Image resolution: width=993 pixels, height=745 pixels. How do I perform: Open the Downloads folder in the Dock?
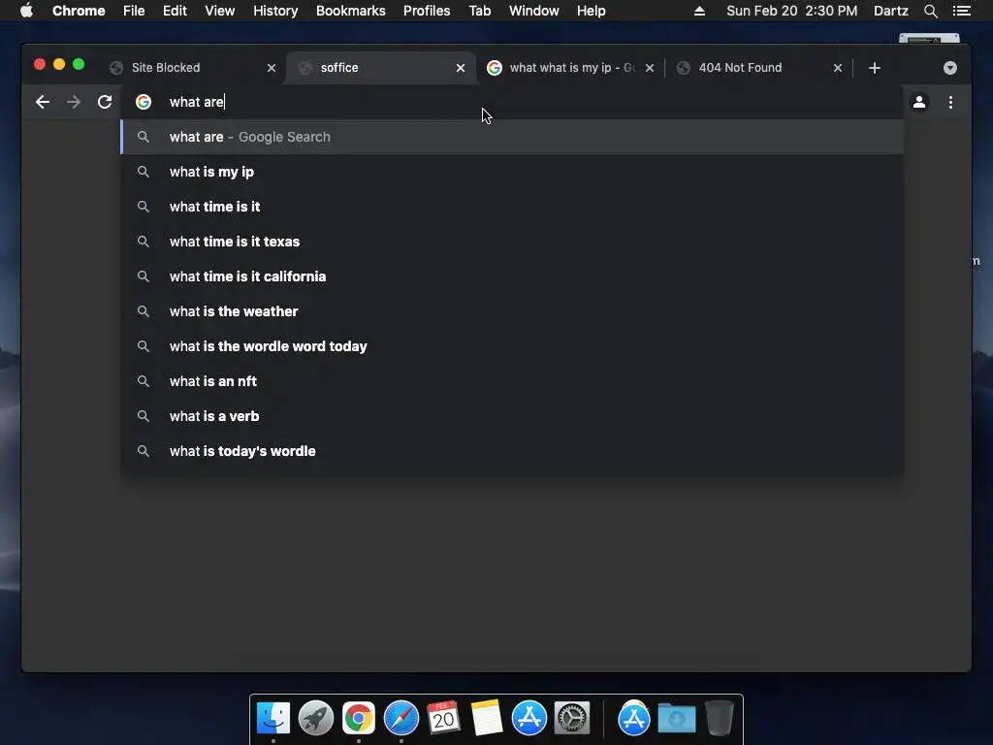point(676,719)
